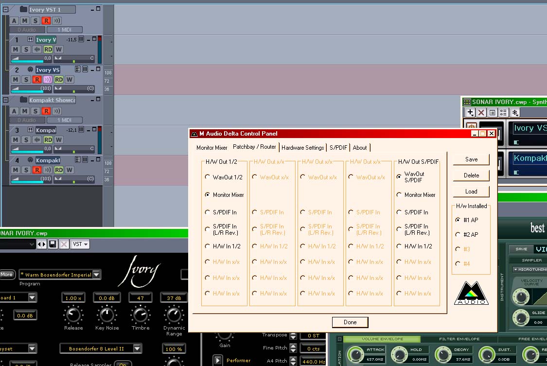547x366 pixels.
Task: Arm record on track 2 Ivory VS
Action: tap(37, 80)
